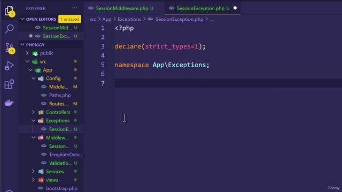Click the Services folder icon
The image size is (342, 192).
[x=41, y=172]
